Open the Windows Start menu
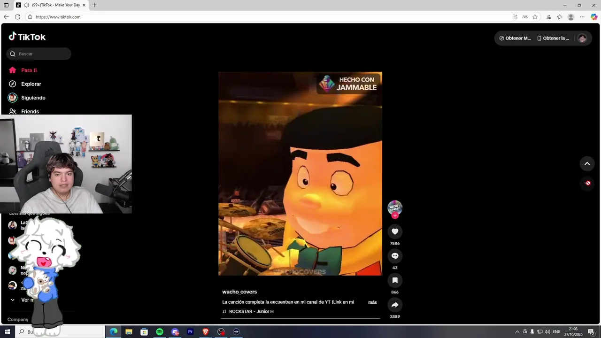Image resolution: width=601 pixels, height=338 pixels. click(x=8, y=332)
